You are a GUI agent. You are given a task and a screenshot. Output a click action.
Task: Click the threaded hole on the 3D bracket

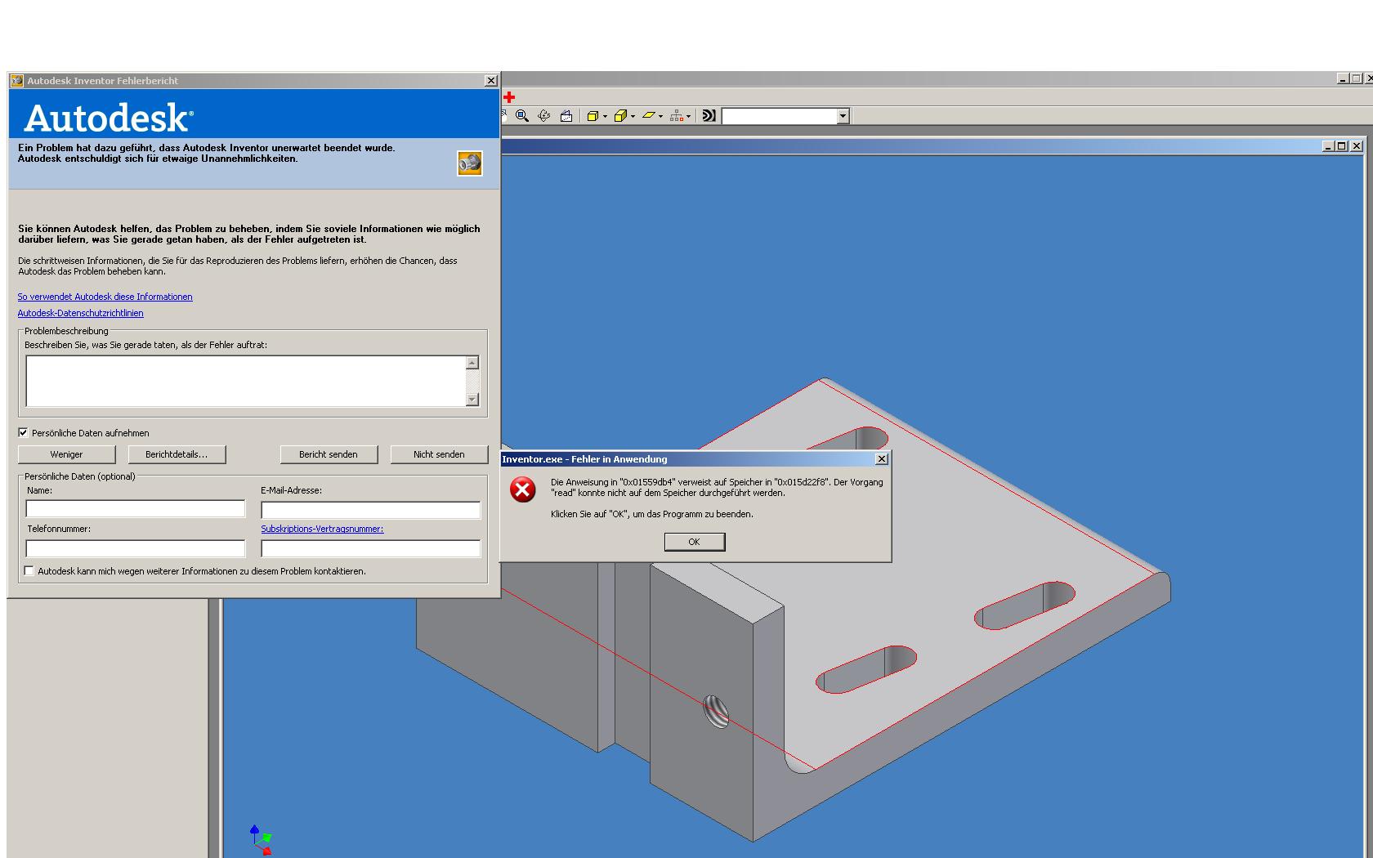[x=716, y=712]
